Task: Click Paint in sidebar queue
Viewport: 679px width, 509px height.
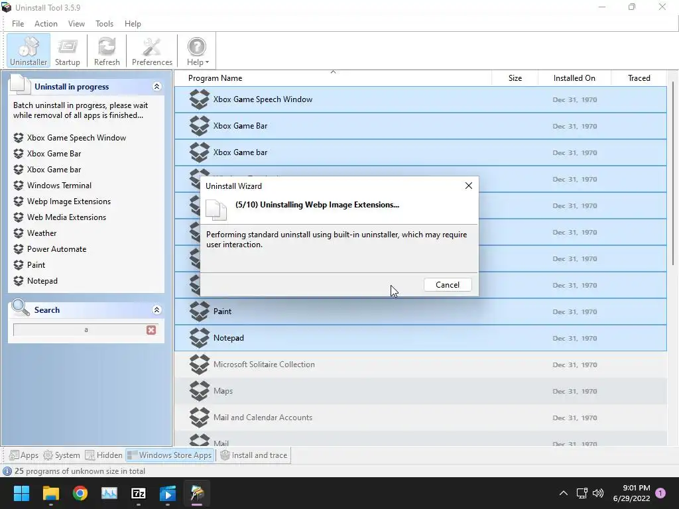Action: tap(36, 265)
